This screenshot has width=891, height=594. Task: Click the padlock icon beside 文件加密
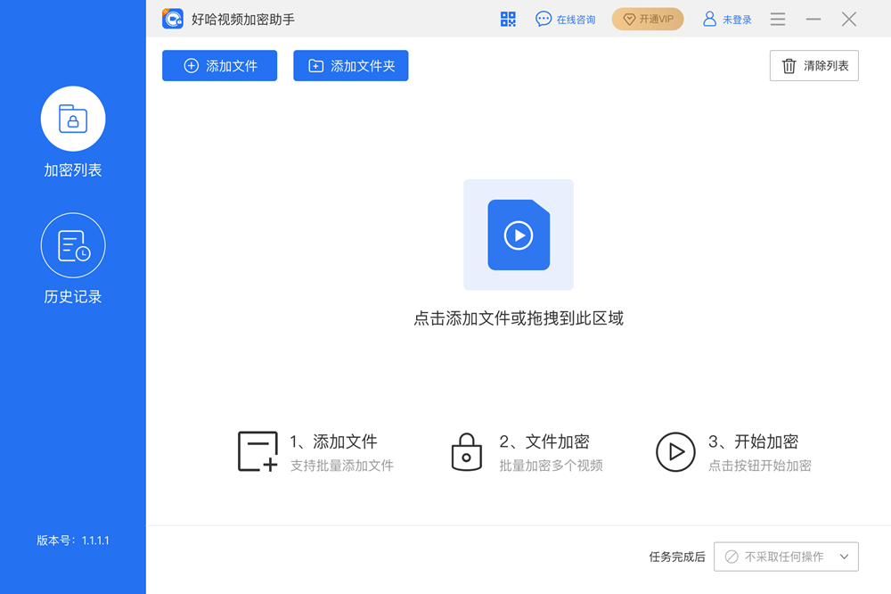466,451
